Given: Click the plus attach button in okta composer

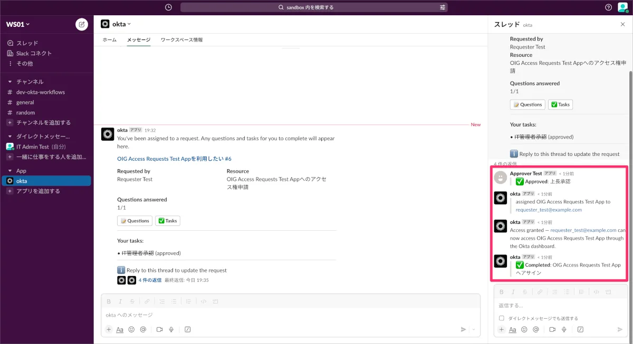Looking at the screenshot, I should point(109,329).
